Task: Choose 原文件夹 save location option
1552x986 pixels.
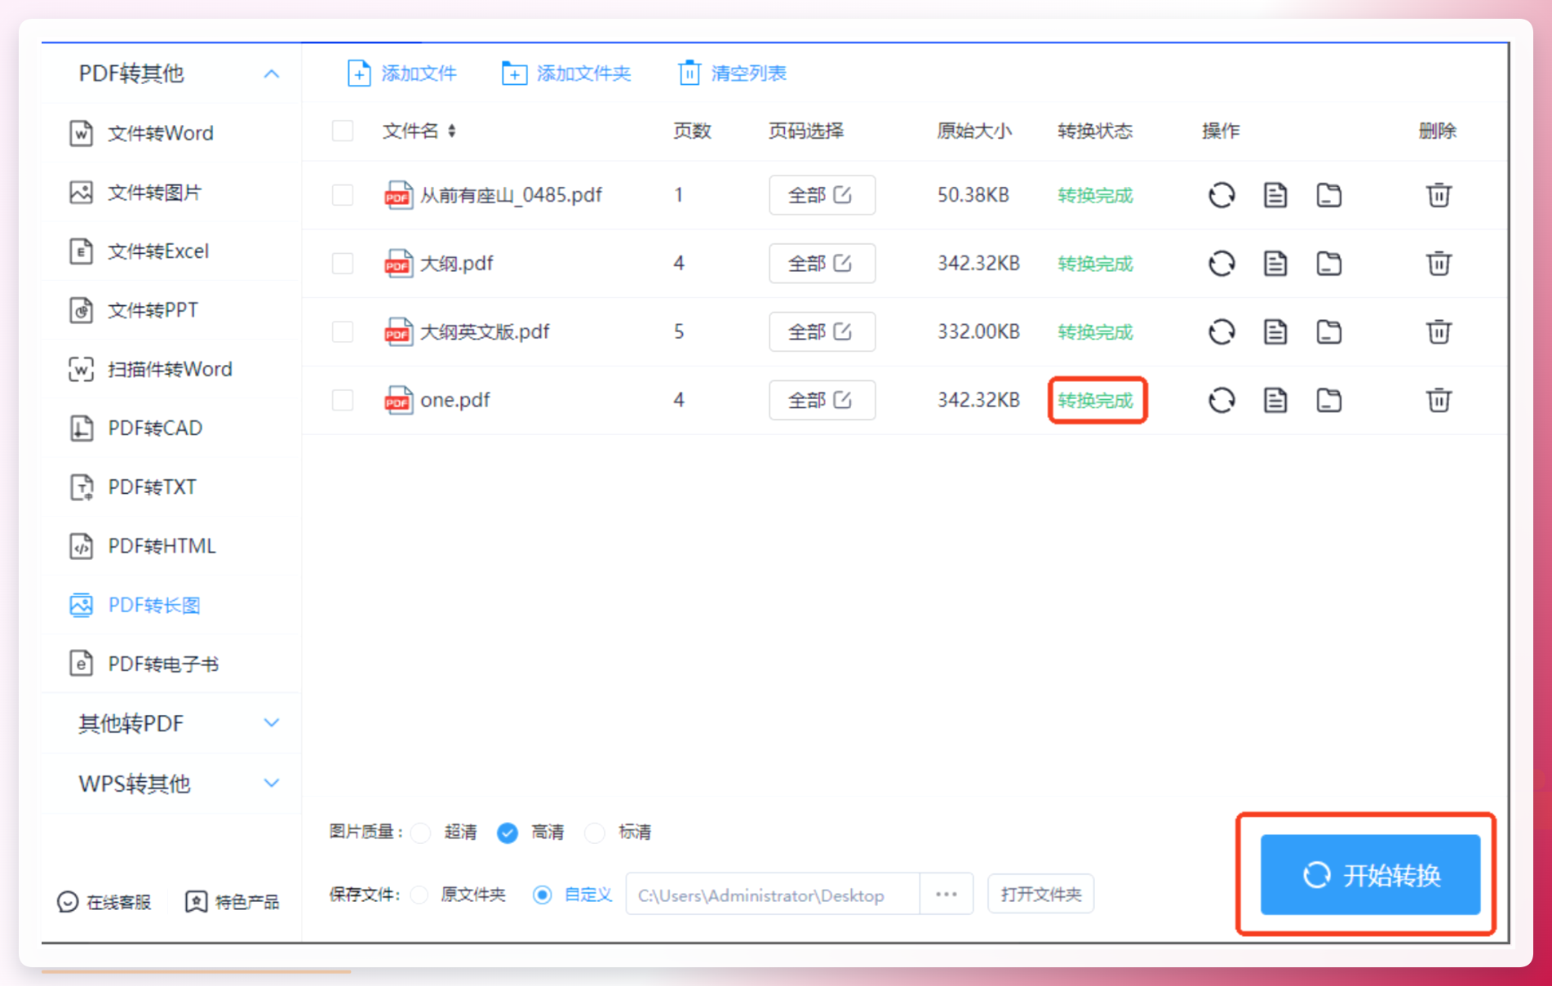Action: 419,895
